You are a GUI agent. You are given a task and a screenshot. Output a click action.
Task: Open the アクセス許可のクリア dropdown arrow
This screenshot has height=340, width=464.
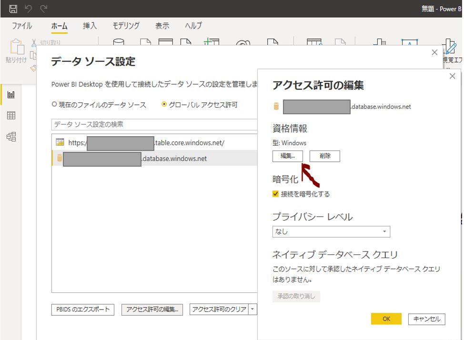coord(252,310)
